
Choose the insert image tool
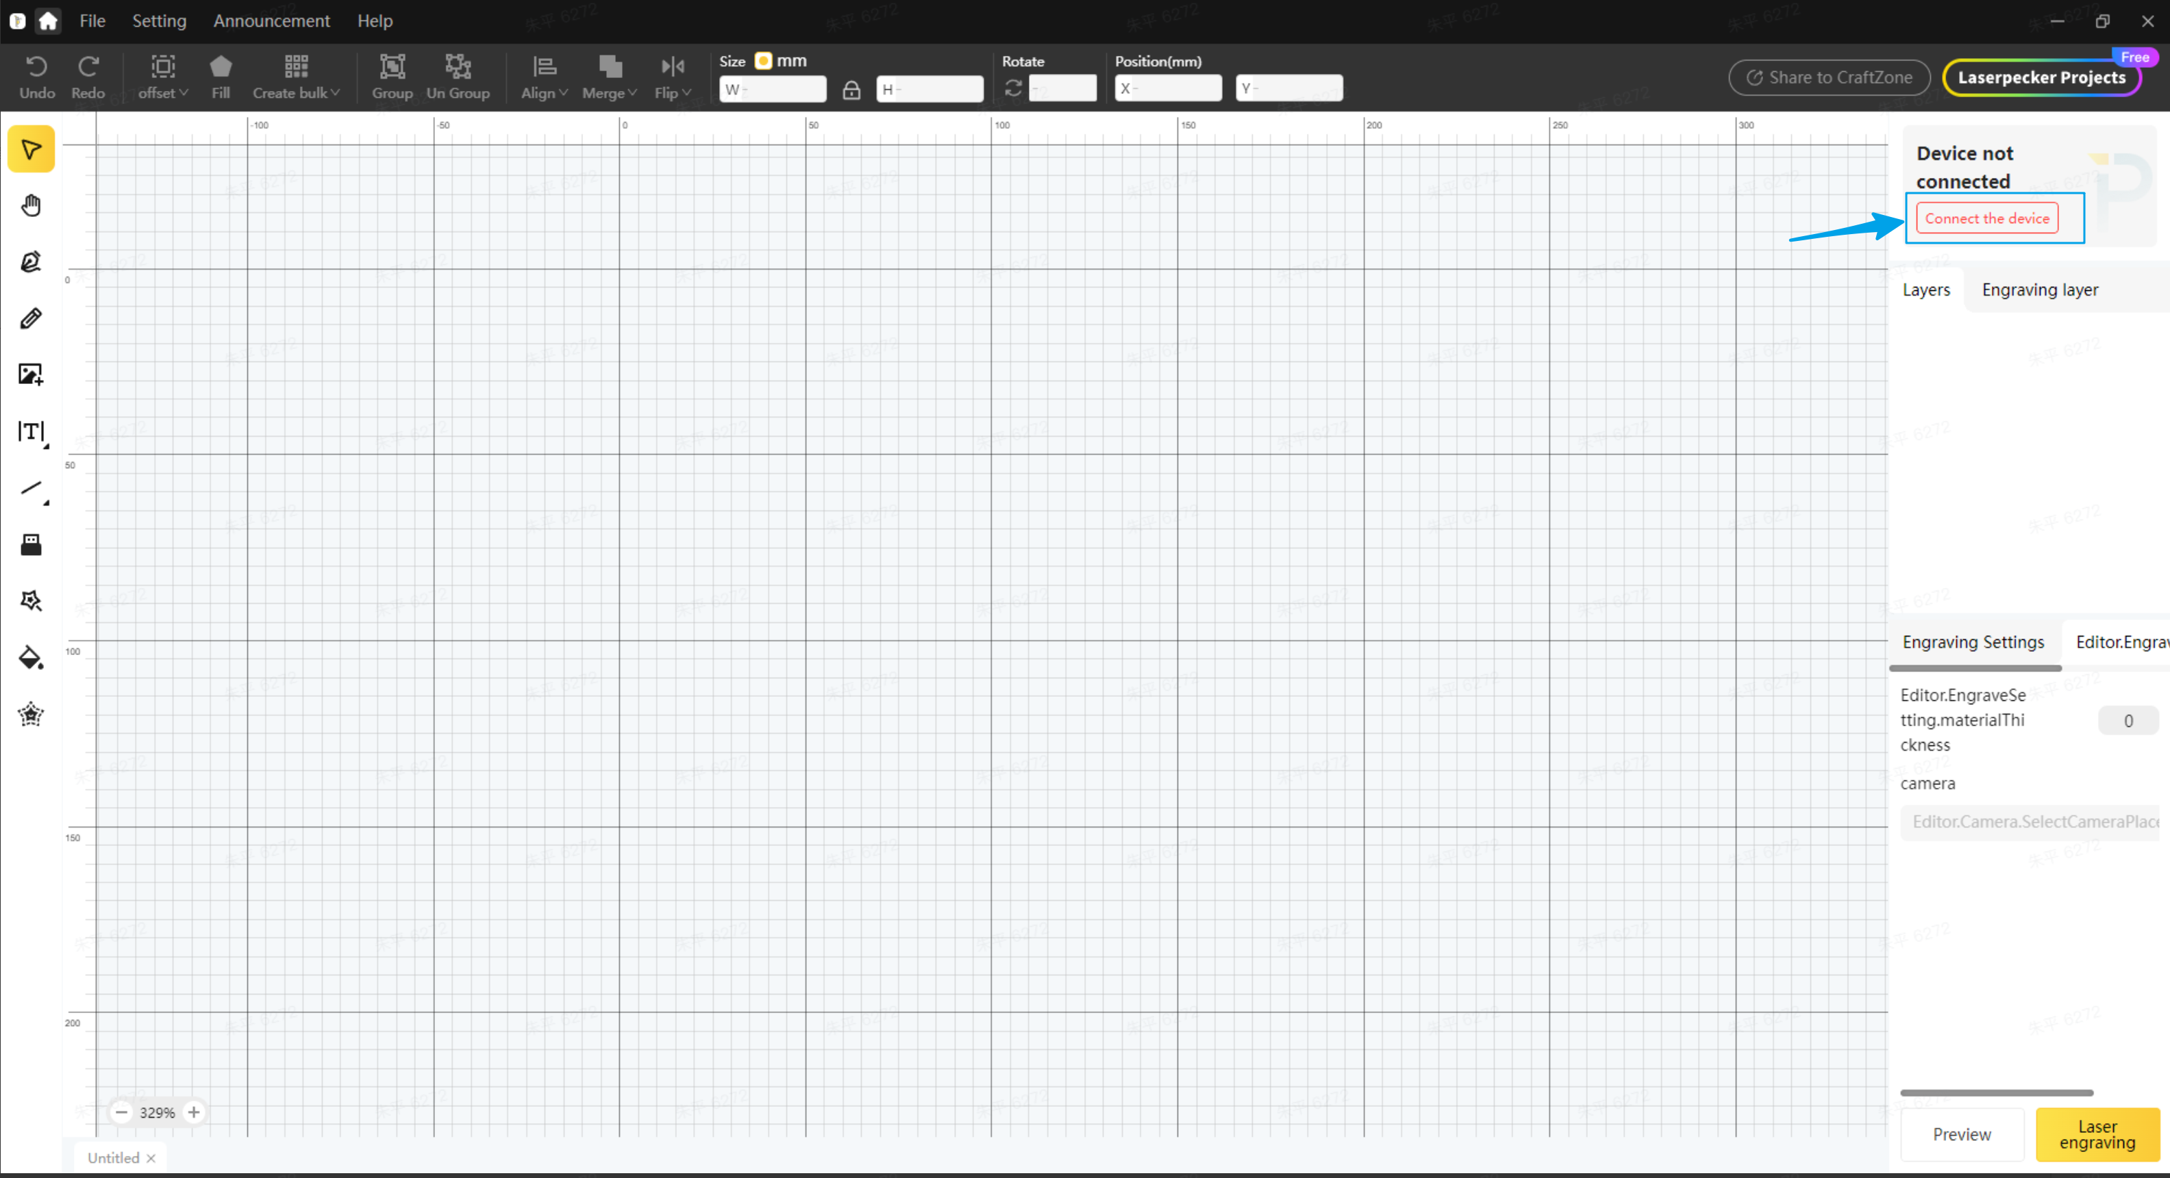(32, 374)
